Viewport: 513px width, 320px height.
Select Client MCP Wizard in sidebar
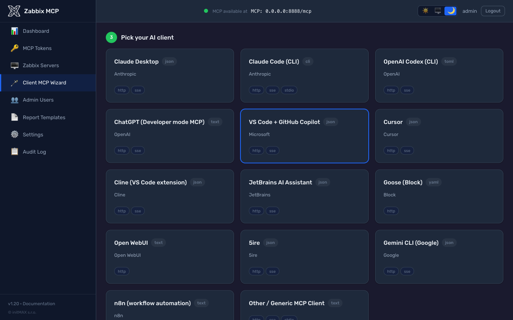[x=48, y=82]
